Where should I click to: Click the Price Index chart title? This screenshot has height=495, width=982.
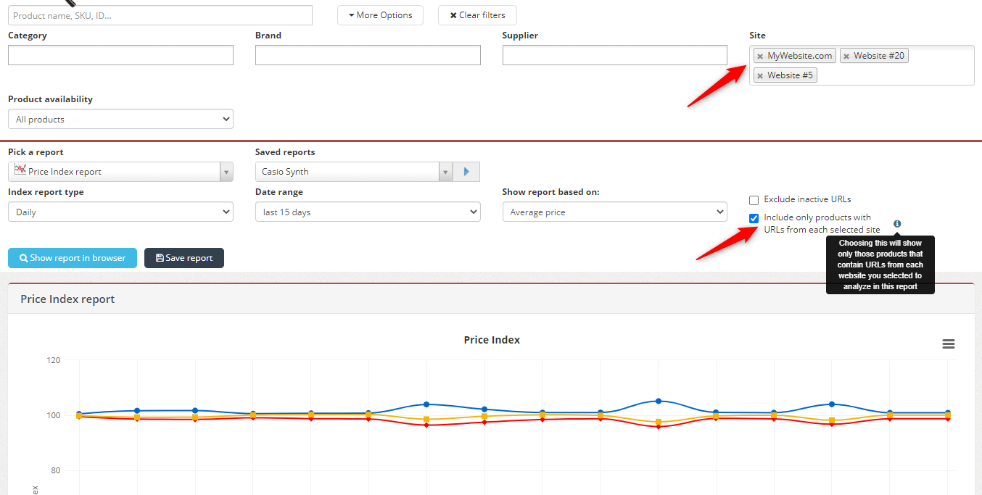coord(492,340)
